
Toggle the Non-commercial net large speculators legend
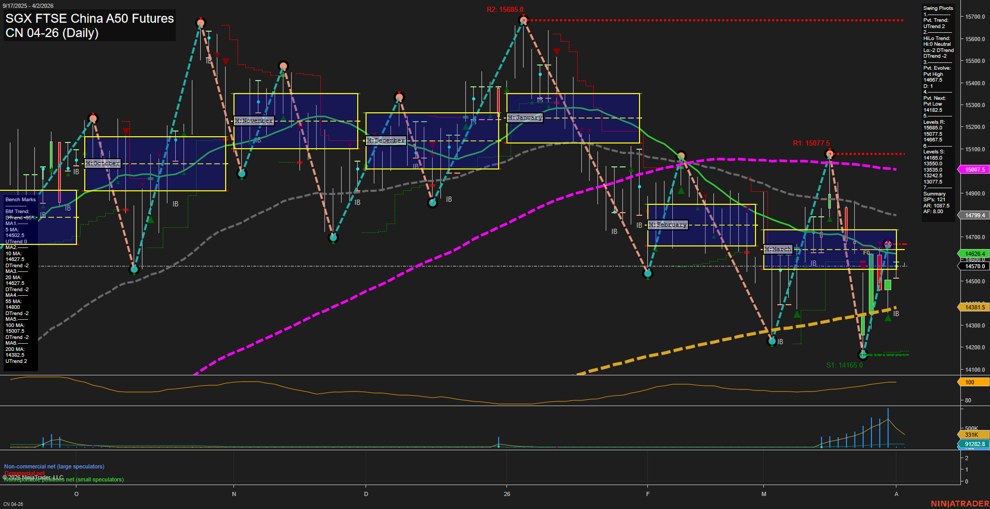pyautogui.click(x=54, y=466)
